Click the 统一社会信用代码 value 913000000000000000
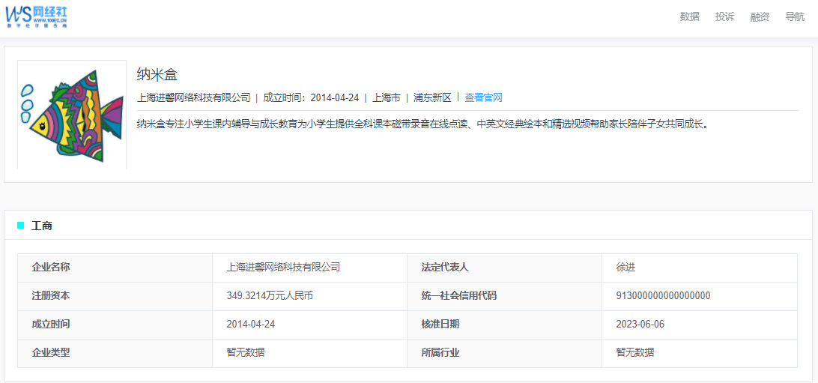The width and height of the screenshot is (818, 383). click(663, 296)
